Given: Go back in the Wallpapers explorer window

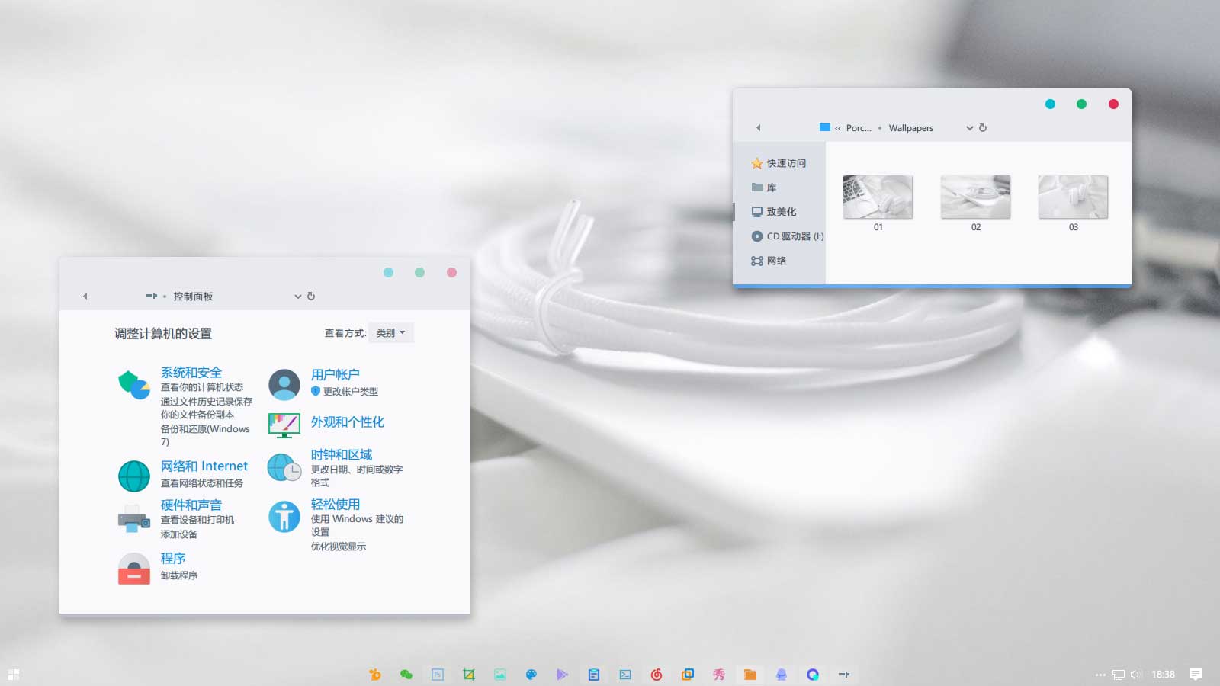Looking at the screenshot, I should click(758, 128).
